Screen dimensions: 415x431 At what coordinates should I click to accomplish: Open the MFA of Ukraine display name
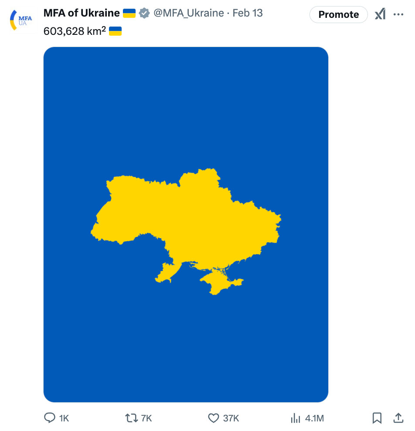82,13
